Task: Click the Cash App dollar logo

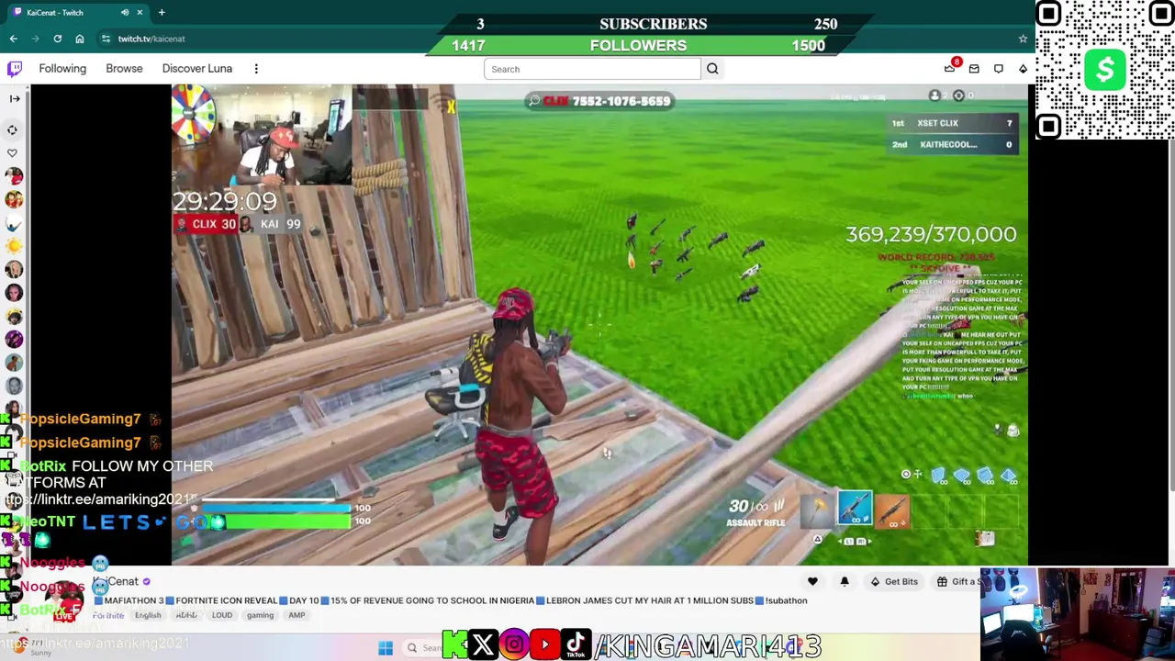Action: tap(1105, 71)
